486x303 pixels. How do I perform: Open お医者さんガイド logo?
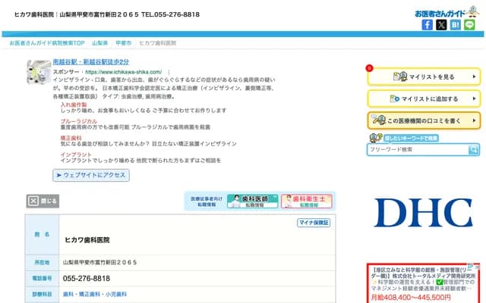pos(447,12)
